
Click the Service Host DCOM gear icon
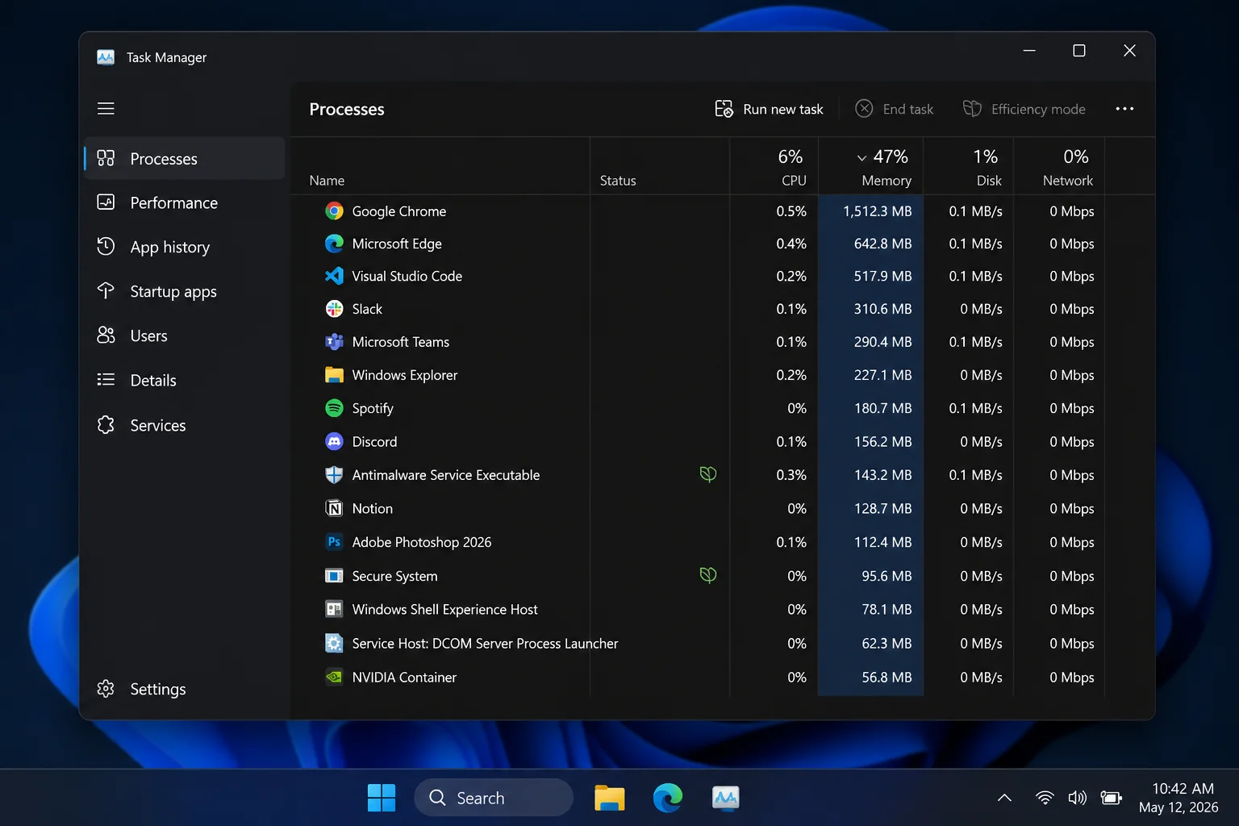point(334,644)
